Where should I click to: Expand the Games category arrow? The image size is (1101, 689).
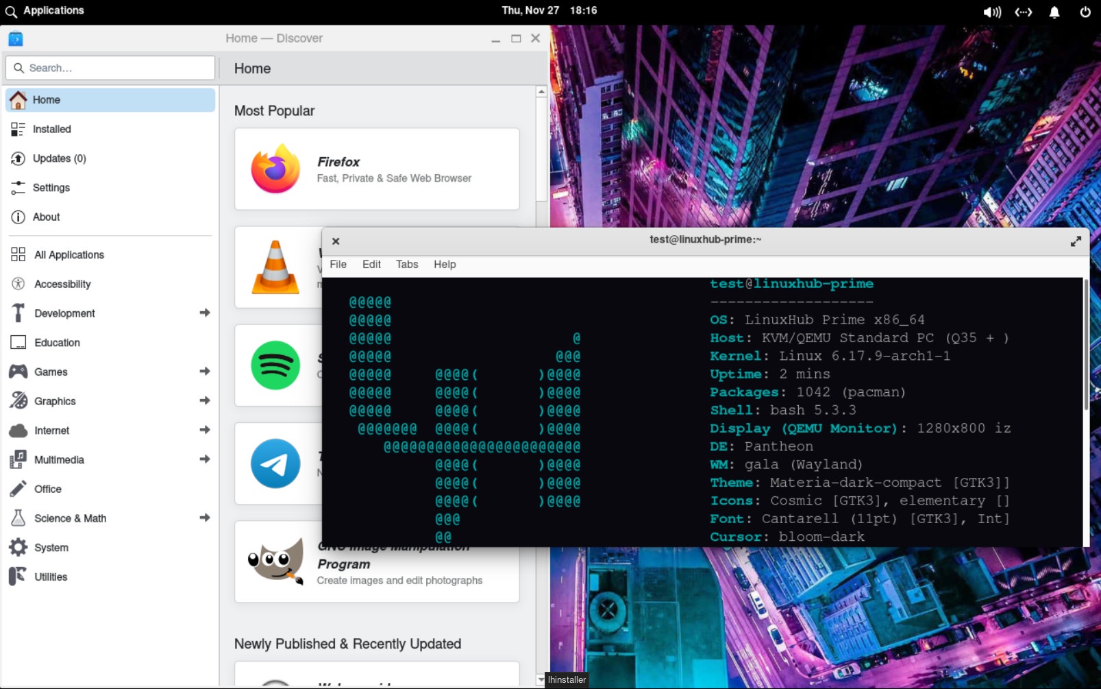pos(204,372)
